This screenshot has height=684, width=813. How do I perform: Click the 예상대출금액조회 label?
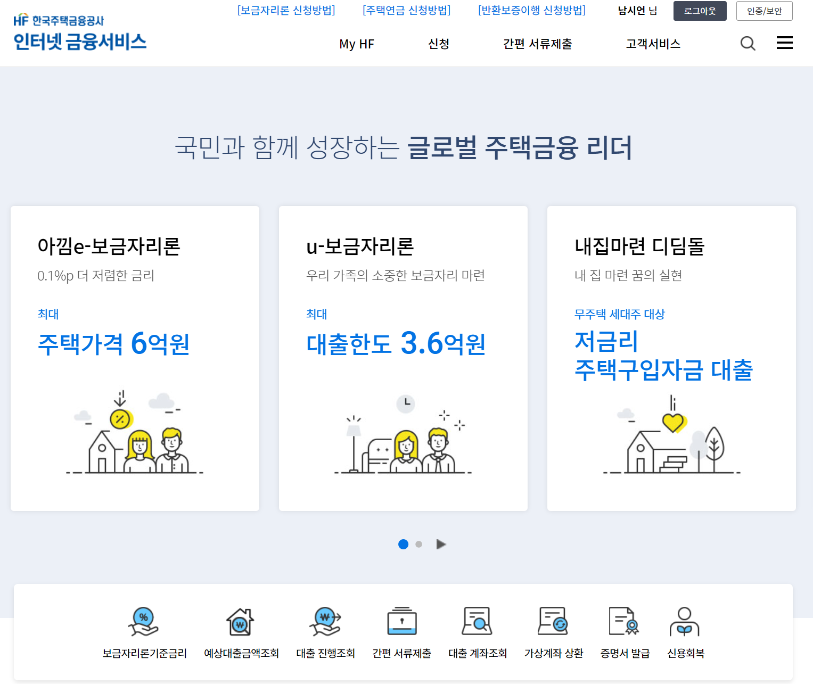[241, 653]
